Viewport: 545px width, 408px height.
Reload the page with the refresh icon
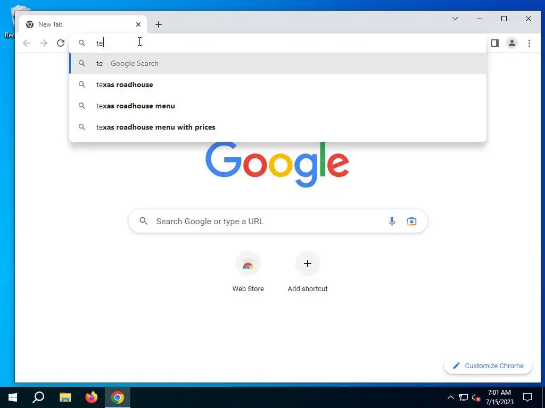tap(61, 43)
